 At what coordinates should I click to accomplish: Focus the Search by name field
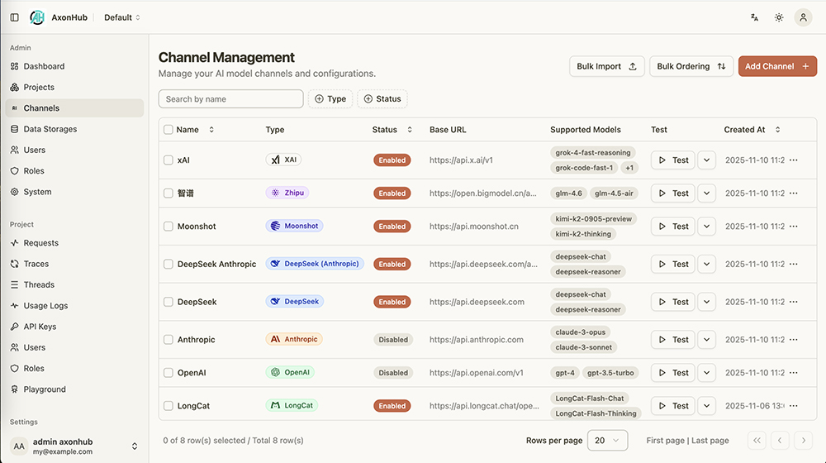coord(230,99)
